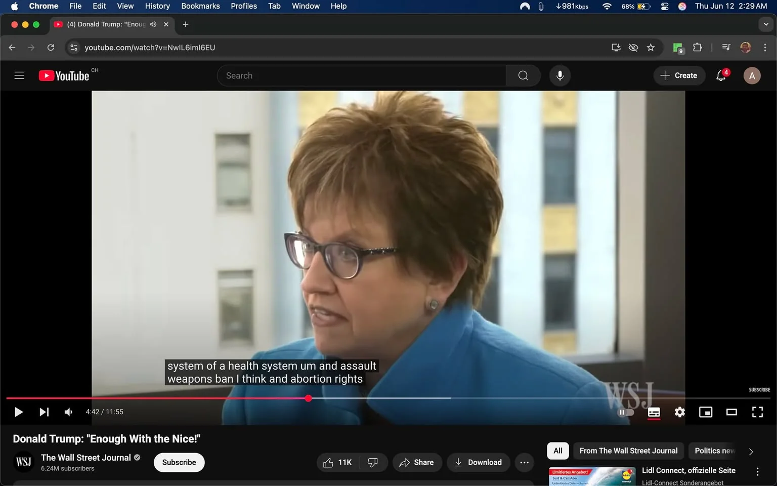Enter full screen mode
777x486 pixels.
tap(757, 412)
